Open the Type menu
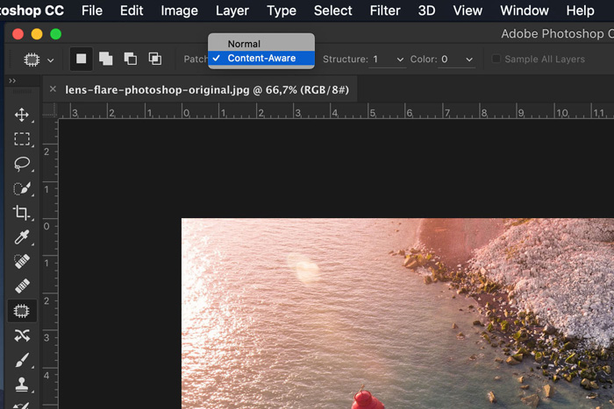Viewport: 614px width, 409px height. (282, 11)
